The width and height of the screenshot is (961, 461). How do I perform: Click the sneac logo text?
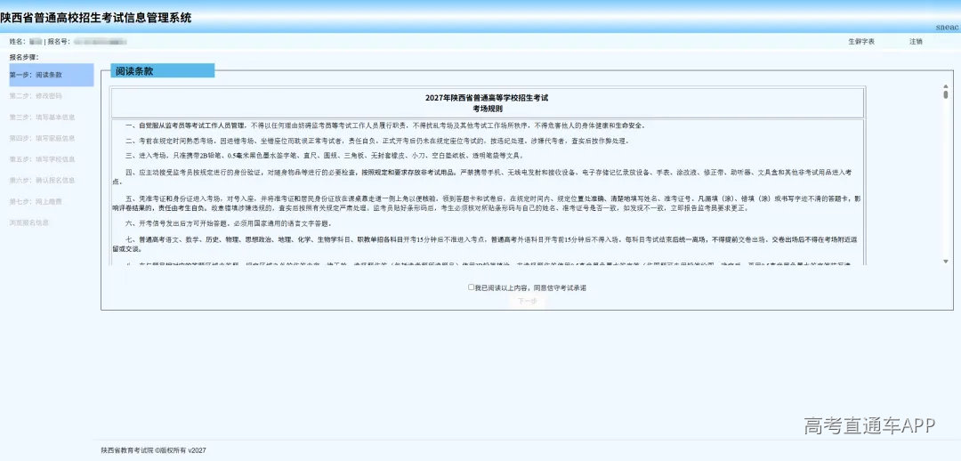[x=948, y=28]
